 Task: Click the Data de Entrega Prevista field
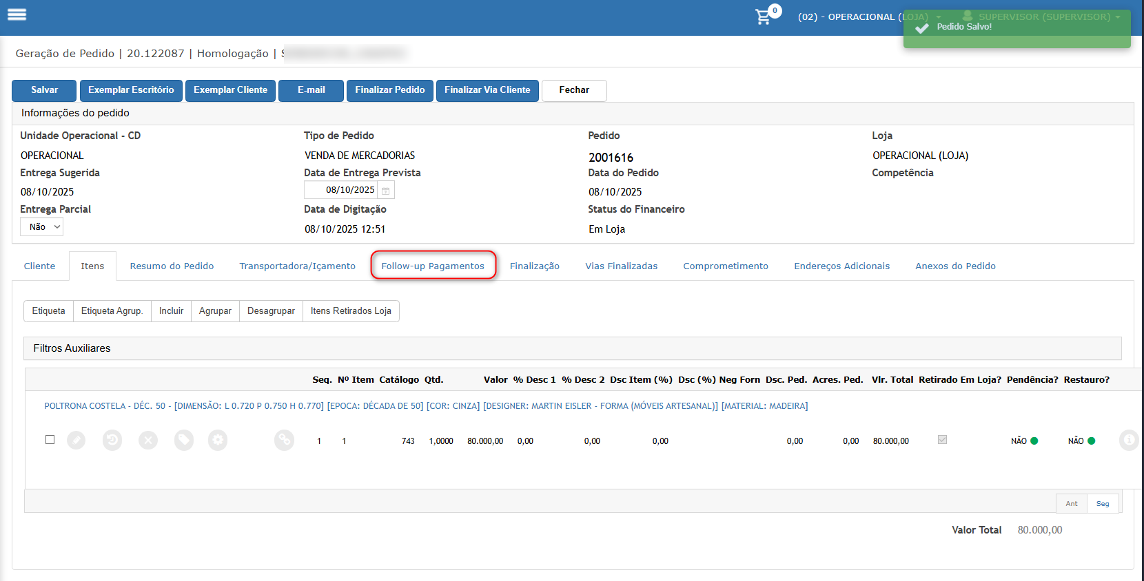tap(343, 190)
